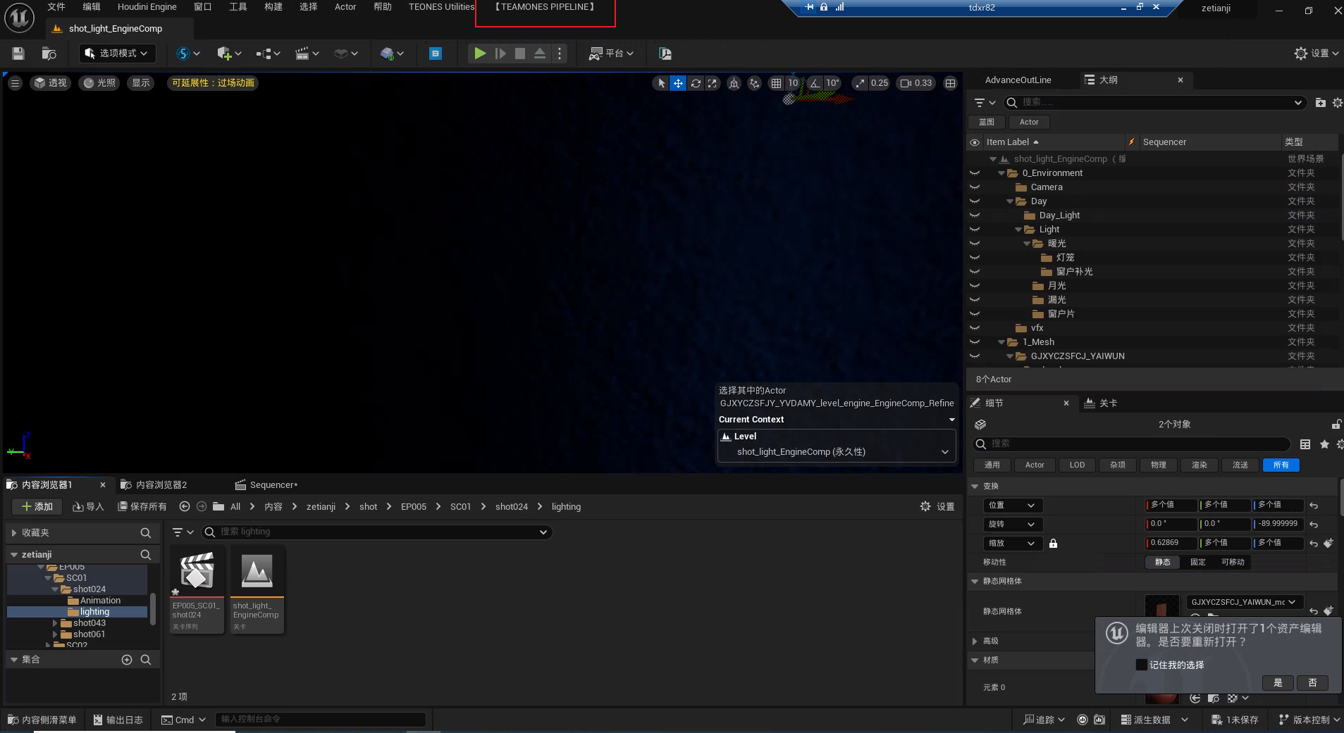The height and width of the screenshot is (733, 1344).
Task: Check the 记住我的选择 checkbox
Action: pyautogui.click(x=1141, y=665)
